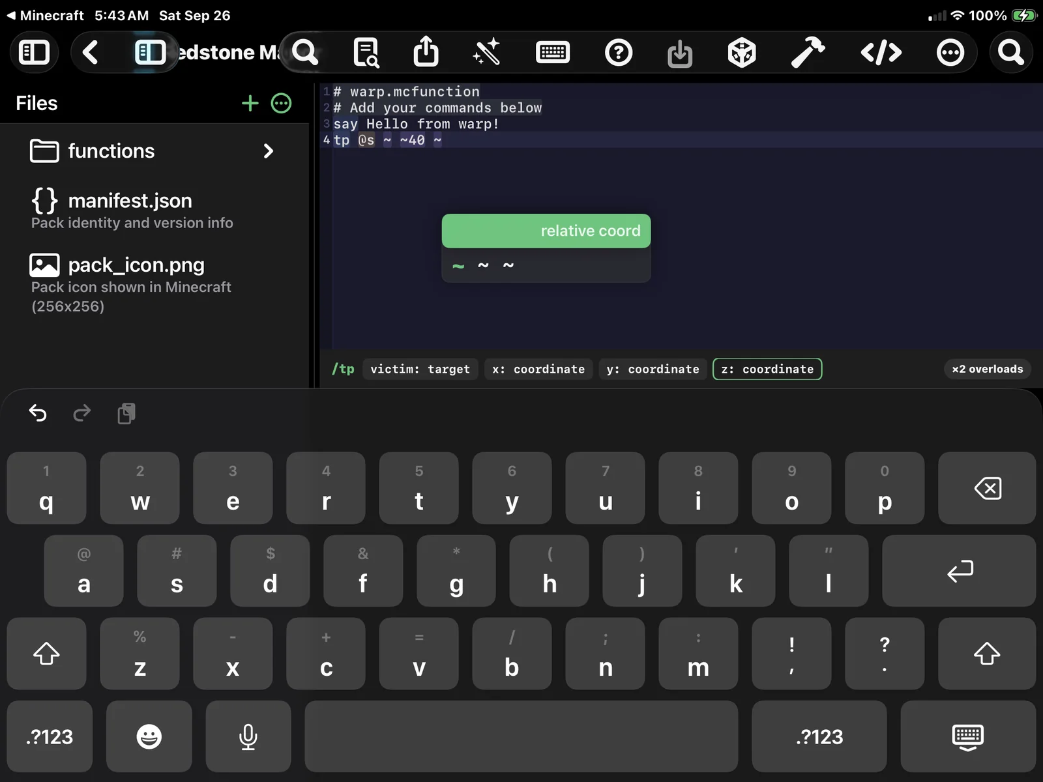Open the find search in toolbar
This screenshot has width=1043, height=782.
[x=305, y=52]
